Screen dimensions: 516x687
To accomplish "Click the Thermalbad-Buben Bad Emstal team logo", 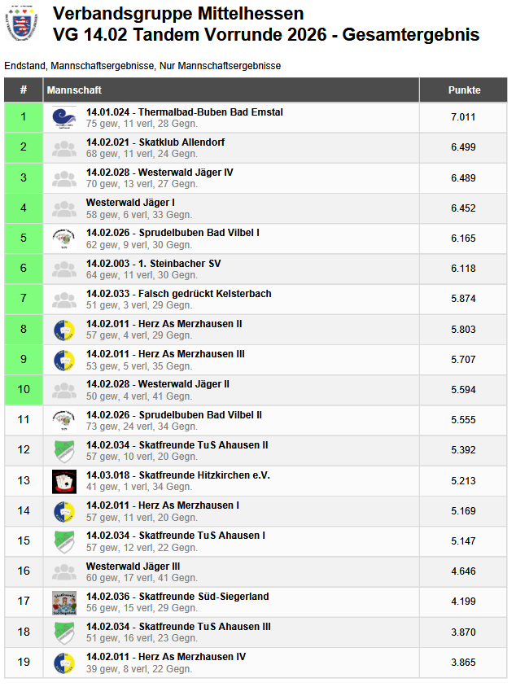I will pos(64,117).
